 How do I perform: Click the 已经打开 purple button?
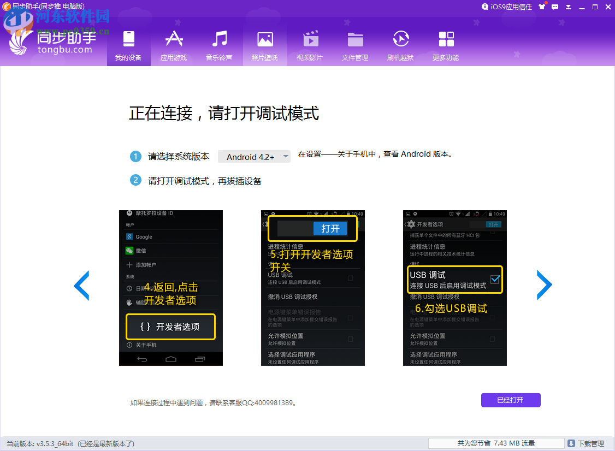(510, 400)
